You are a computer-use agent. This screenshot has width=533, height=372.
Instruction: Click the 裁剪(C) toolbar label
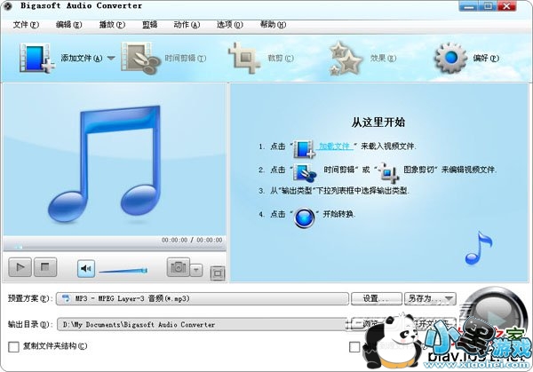pos(281,58)
